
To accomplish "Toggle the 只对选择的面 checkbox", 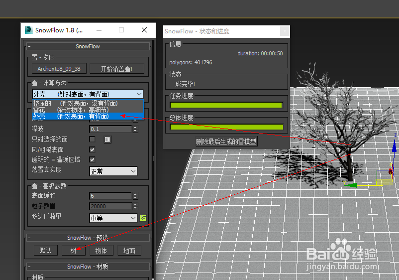I will [92, 139].
